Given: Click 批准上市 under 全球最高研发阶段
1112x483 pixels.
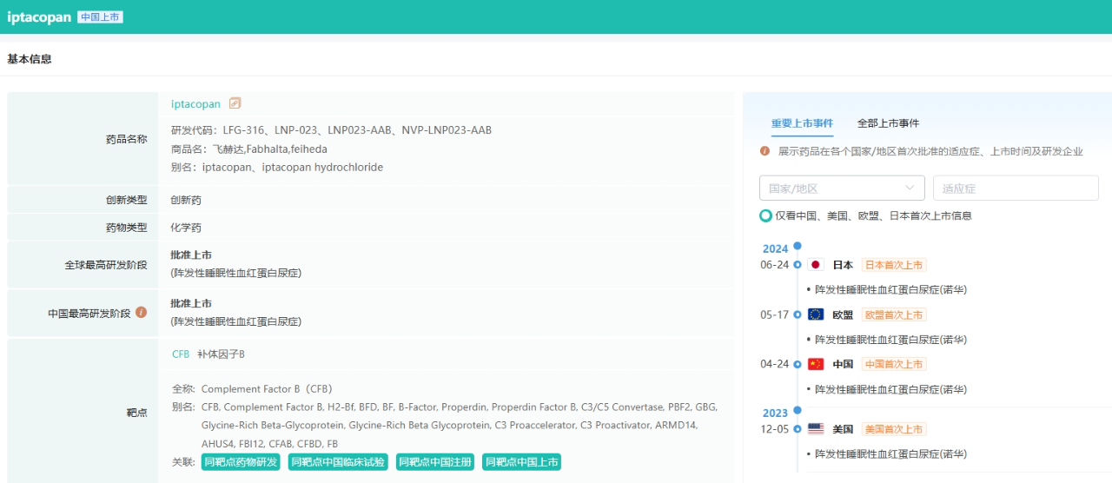Looking at the screenshot, I should coord(191,255).
